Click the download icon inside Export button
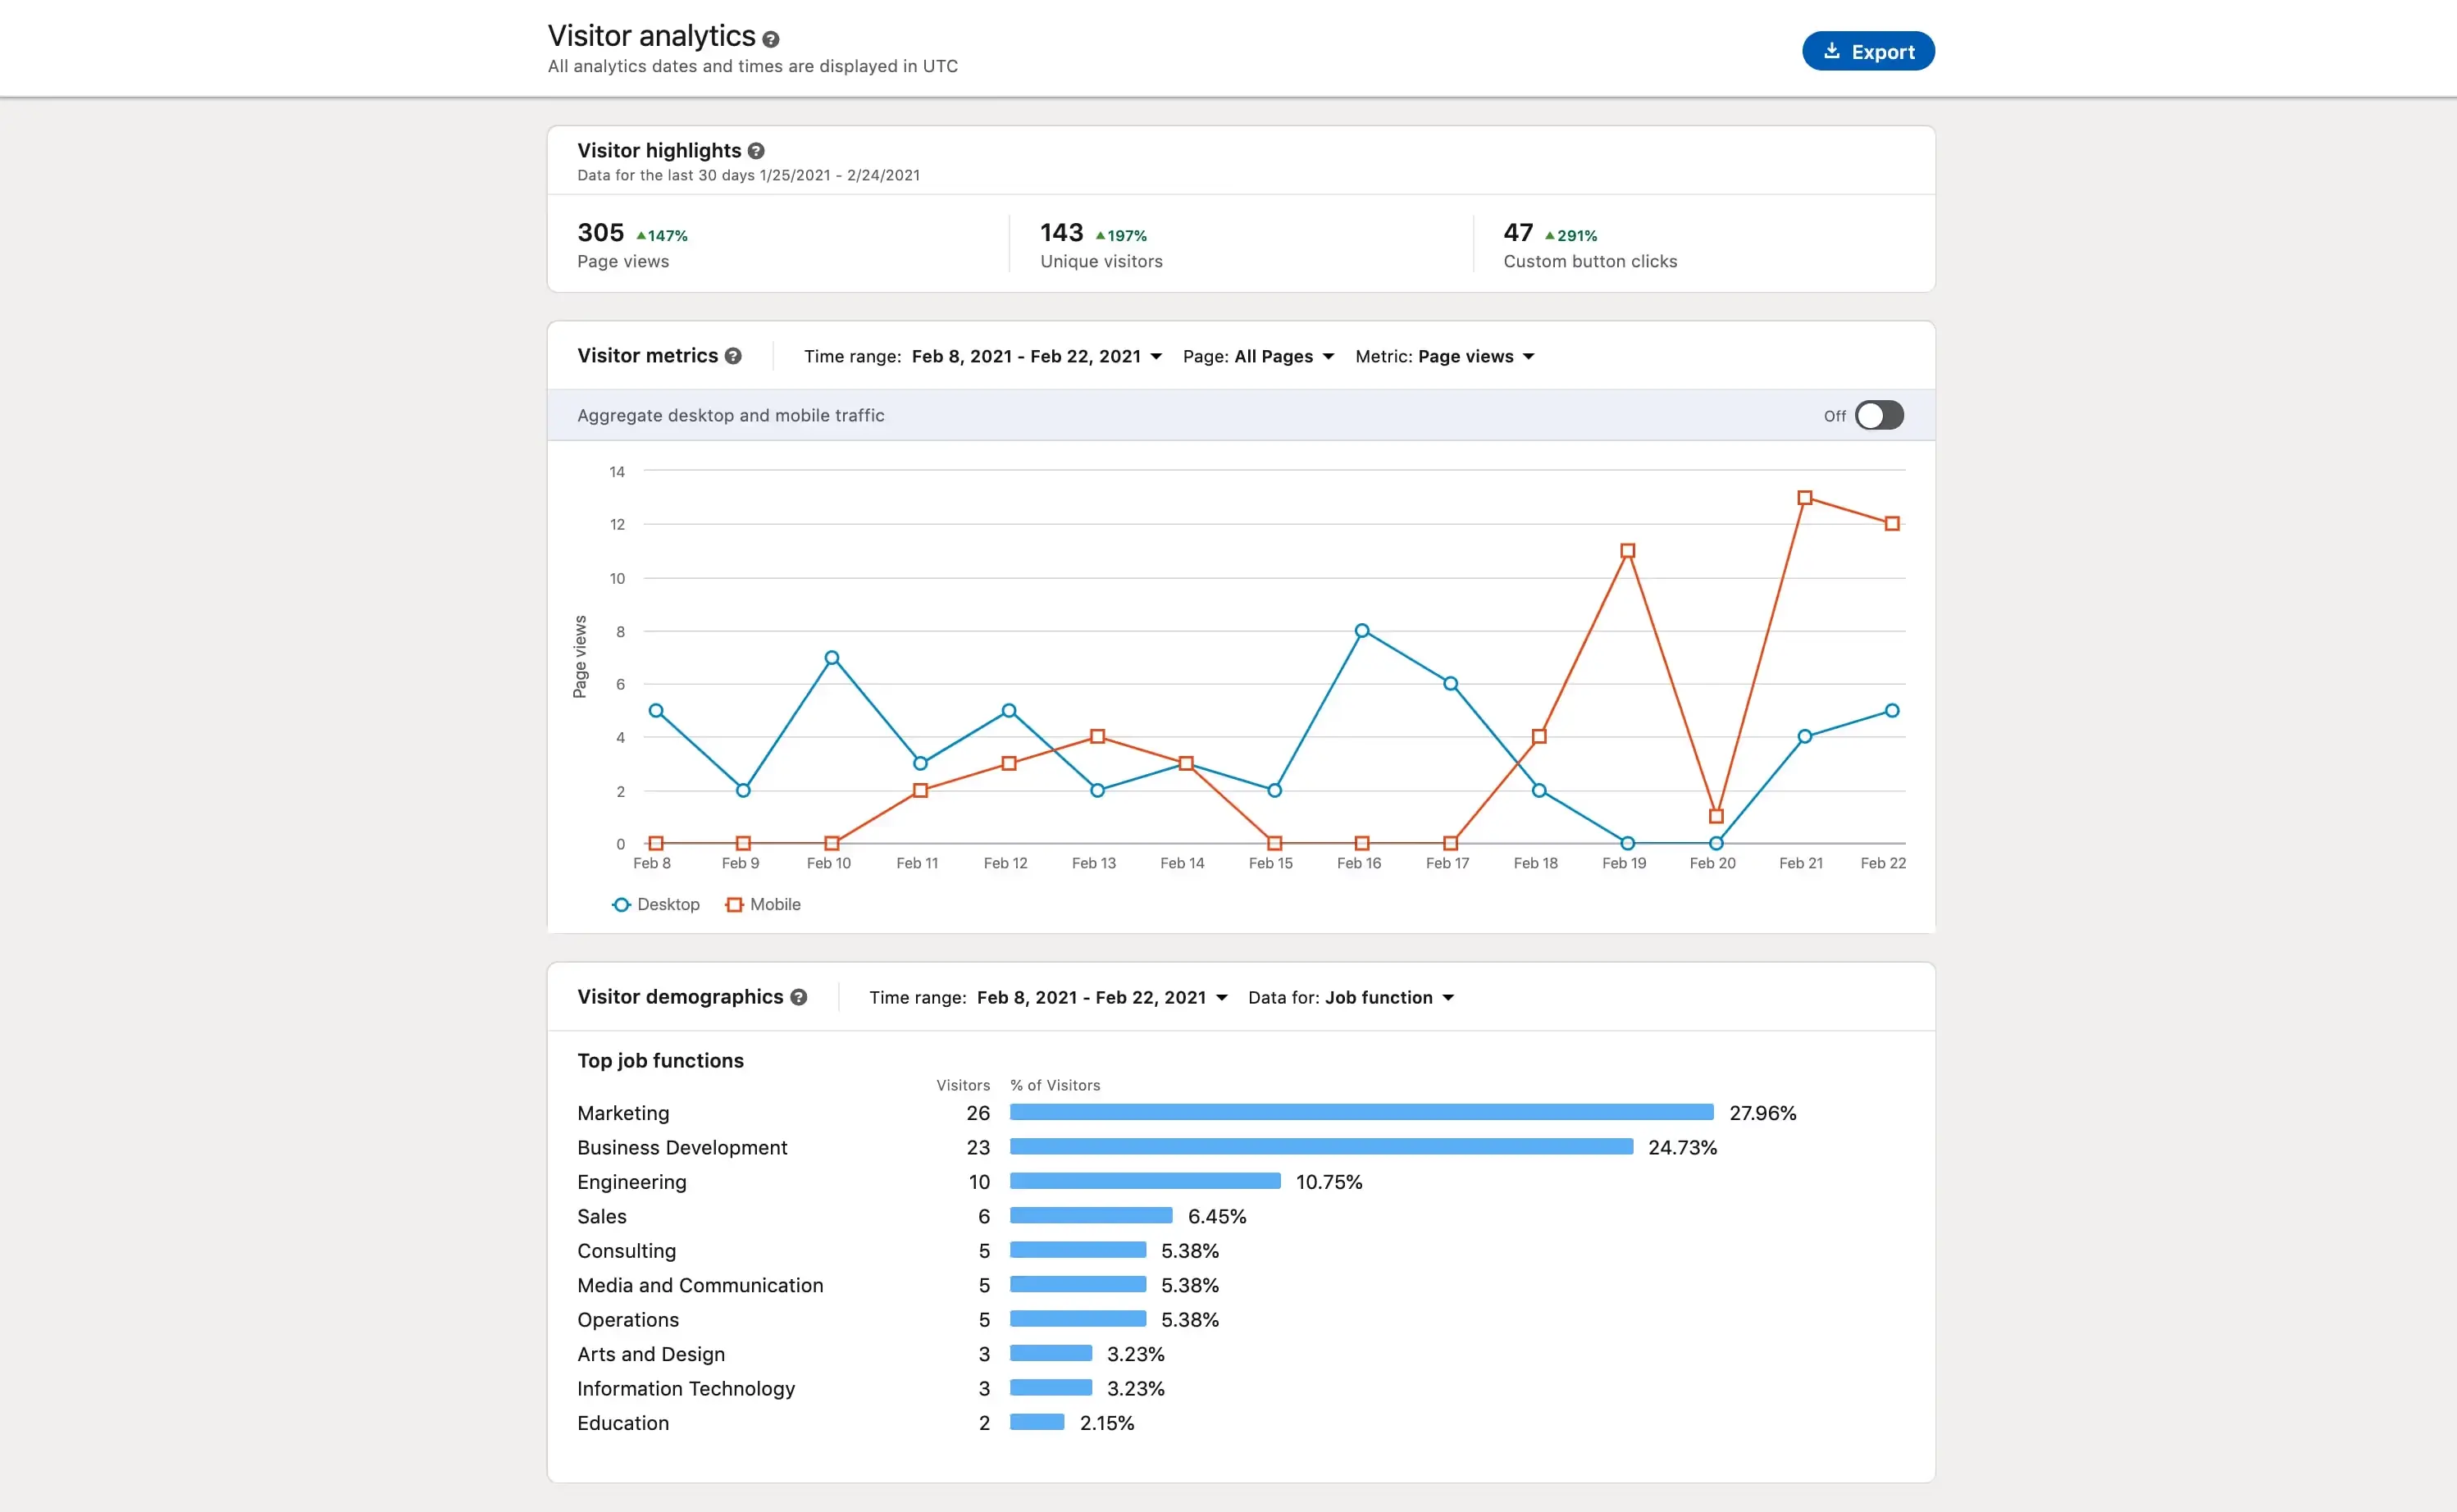 (1833, 50)
